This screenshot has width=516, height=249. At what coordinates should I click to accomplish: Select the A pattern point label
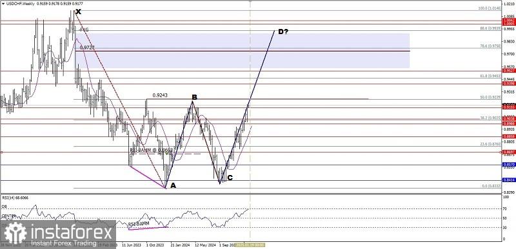(173, 186)
